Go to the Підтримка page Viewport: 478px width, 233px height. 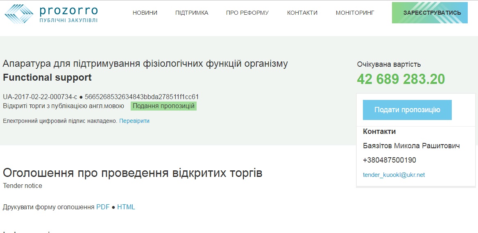192,13
